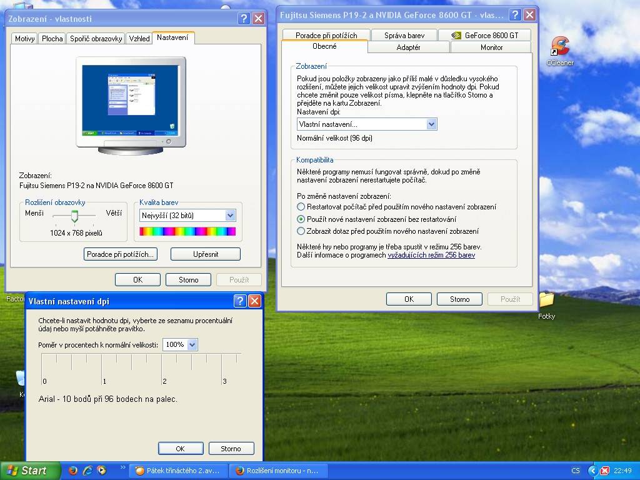Screen dimensions: 640x480
Task: Click Storno in Vlastní nastavení dpi
Action: (x=231, y=448)
